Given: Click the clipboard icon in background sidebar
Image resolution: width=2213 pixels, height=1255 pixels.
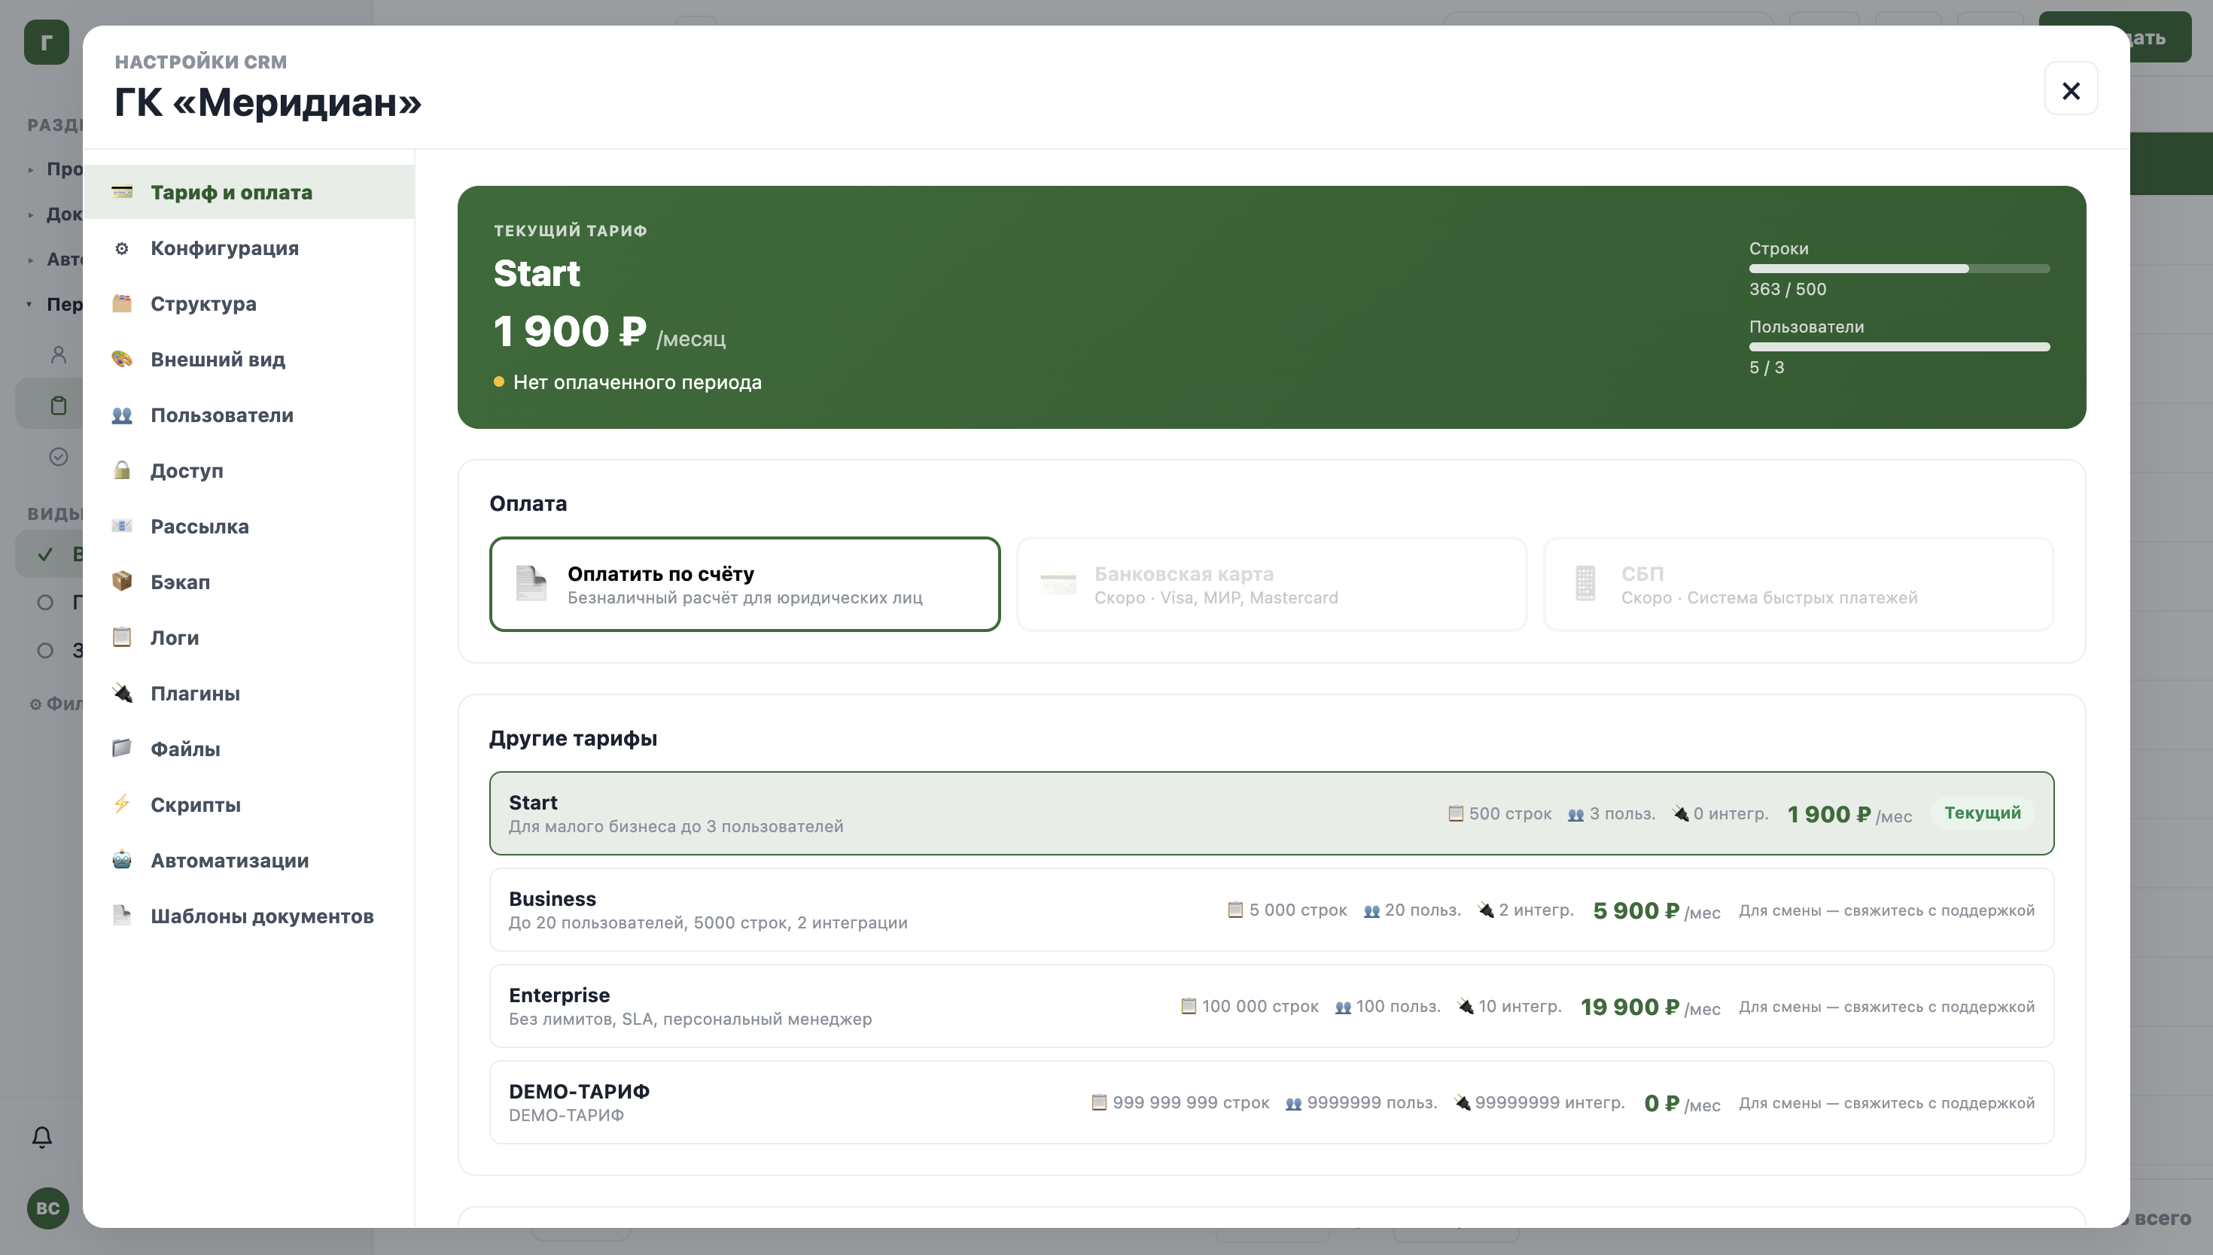Looking at the screenshot, I should click(x=59, y=405).
